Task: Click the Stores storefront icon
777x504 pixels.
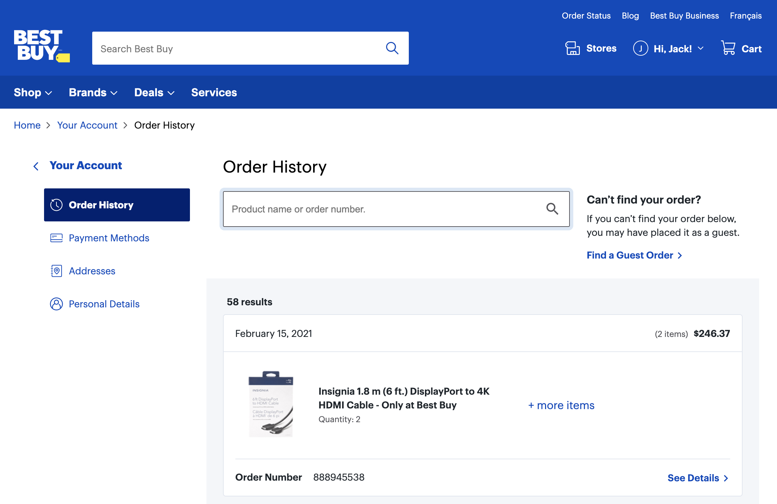Action: tap(573, 48)
